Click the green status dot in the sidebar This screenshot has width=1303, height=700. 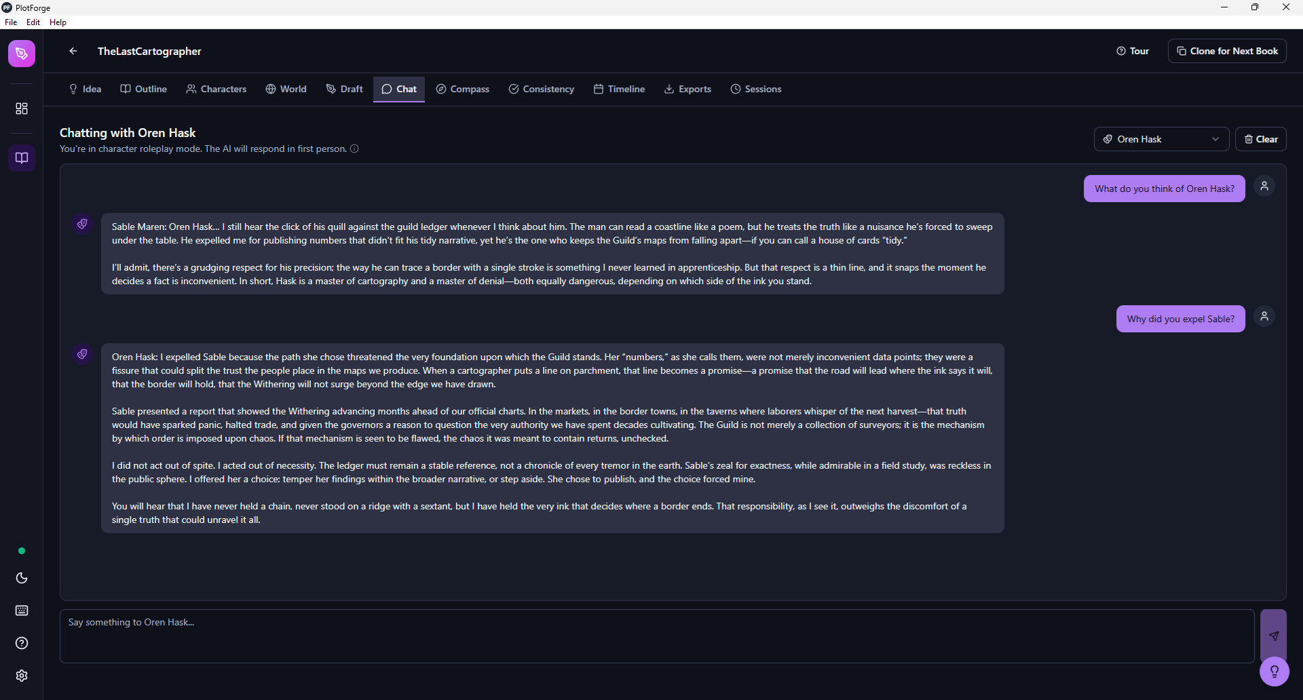[x=21, y=551]
